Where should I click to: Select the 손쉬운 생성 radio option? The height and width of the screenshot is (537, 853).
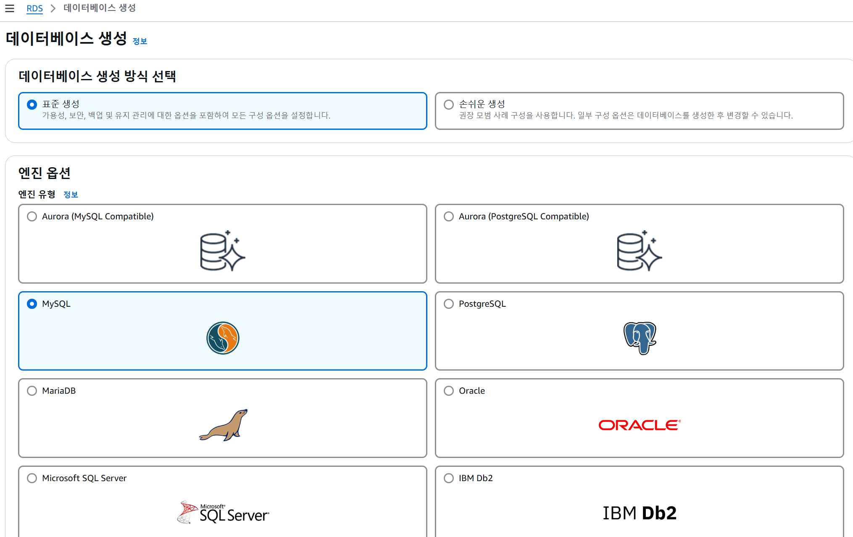(449, 105)
